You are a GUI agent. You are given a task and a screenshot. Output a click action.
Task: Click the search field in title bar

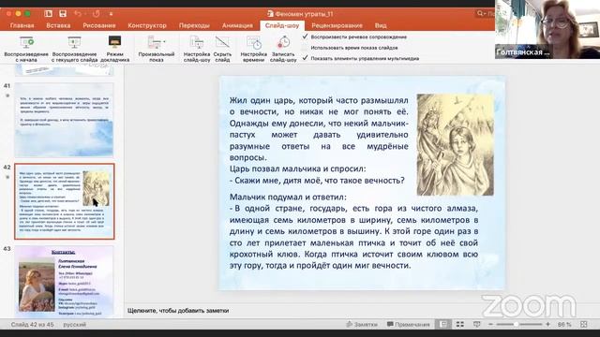tap(485, 14)
